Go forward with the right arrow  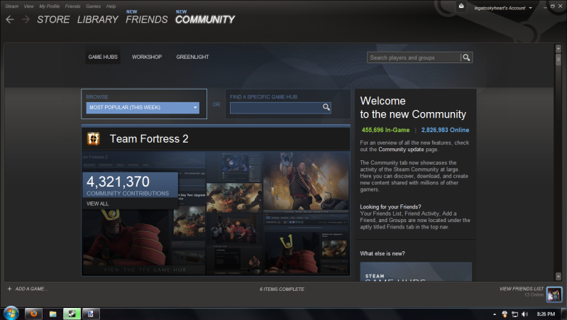click(x=26, y=20)
